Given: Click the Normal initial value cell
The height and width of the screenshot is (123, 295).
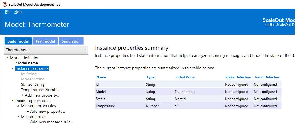Looking at the screenshot, I should [199, 99].
